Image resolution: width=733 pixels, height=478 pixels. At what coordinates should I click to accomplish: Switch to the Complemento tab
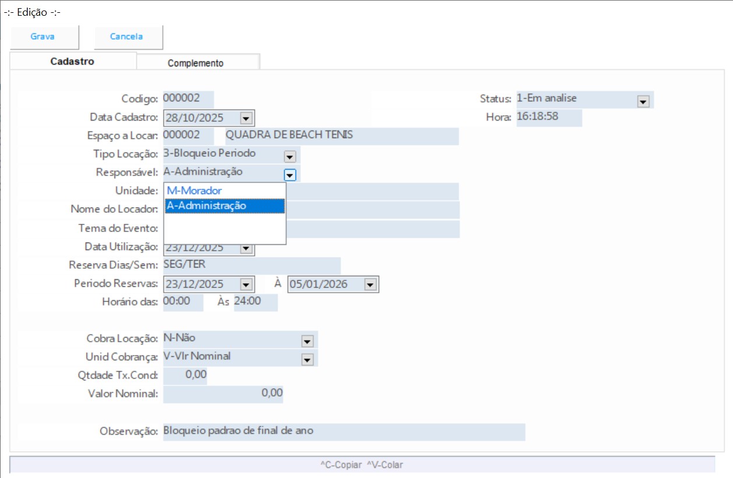click(x=195, y=63)
